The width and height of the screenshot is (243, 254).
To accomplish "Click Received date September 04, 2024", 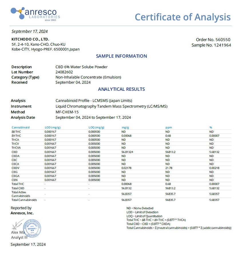I will (73, 82).
